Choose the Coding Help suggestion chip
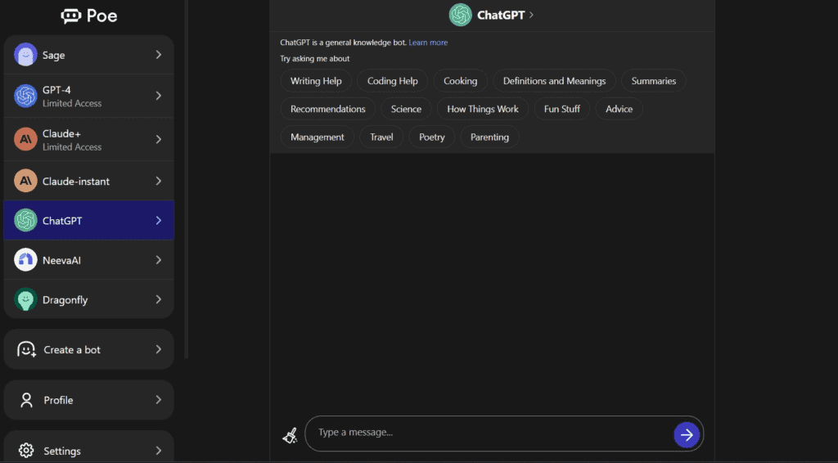This screenshot has width=838, height=463. pos(392,81)
